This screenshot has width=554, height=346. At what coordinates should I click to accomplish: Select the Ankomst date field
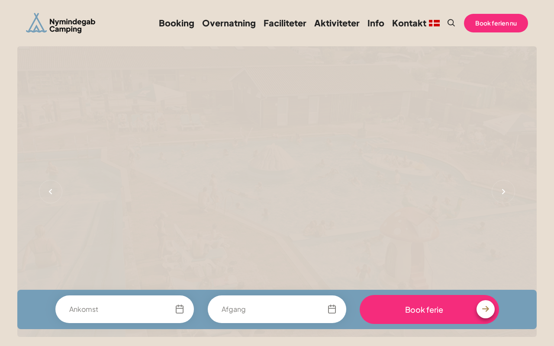tap(125, 309)
